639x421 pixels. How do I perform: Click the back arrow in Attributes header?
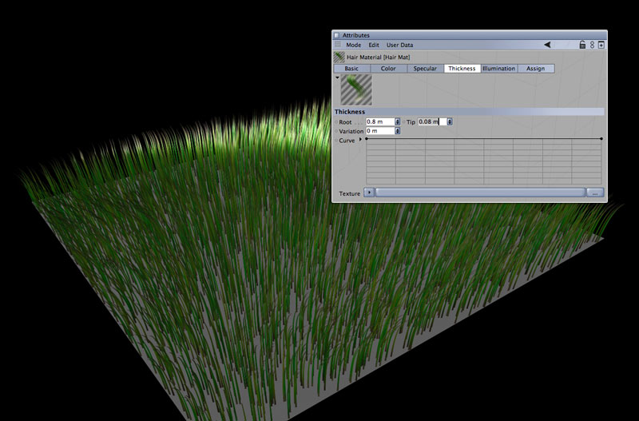pos(547,46)
